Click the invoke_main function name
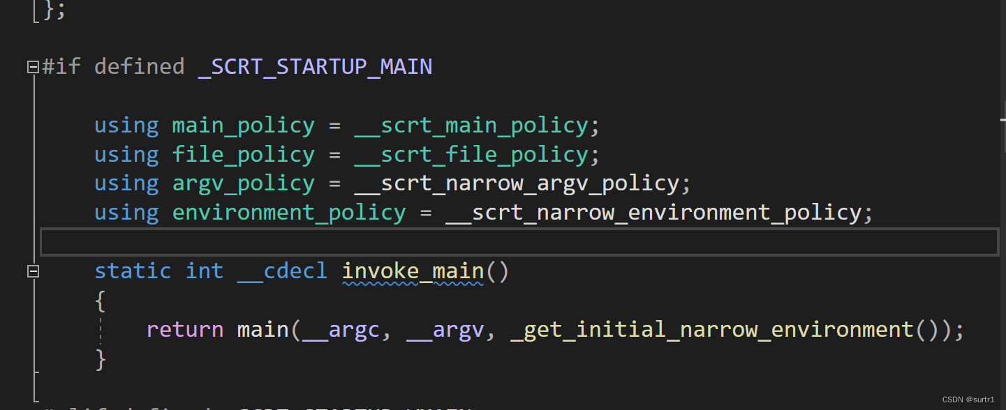1006x410 pixels. [413, 271]
